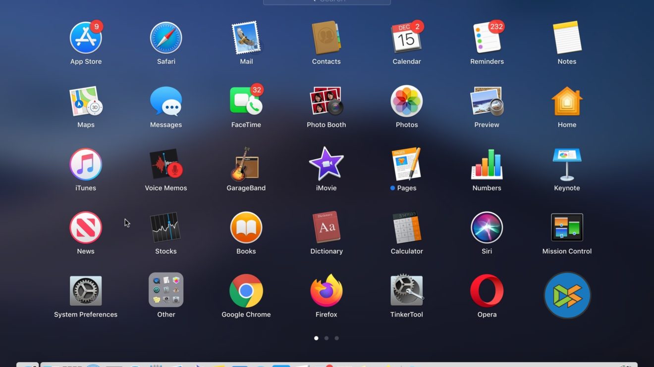This screenshot has height=367, width=654.
Task: Open Voice Memos
Action: [x=166, y=164]
